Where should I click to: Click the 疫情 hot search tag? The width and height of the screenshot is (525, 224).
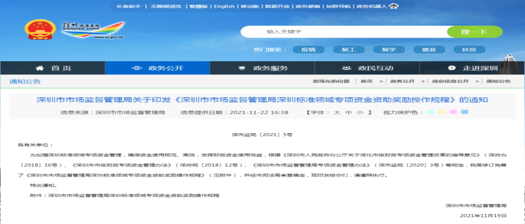308,50
